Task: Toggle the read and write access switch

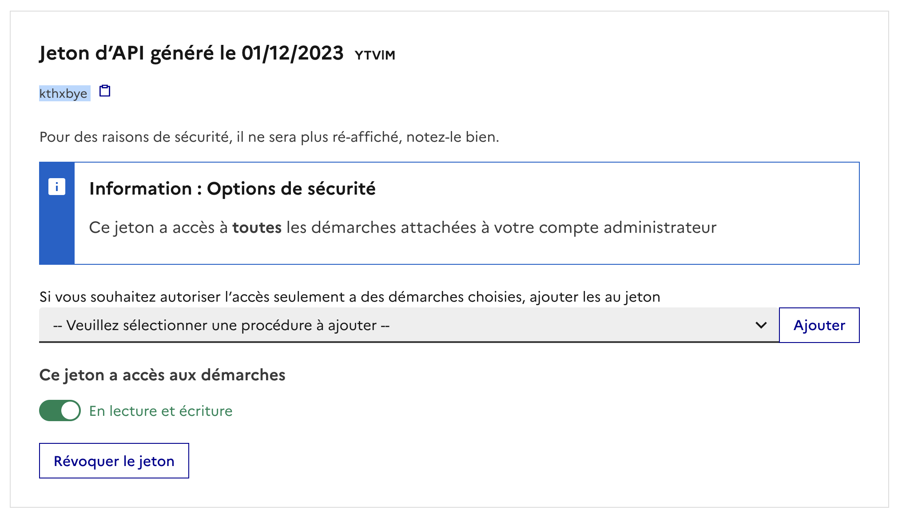Action: [60, 410]
